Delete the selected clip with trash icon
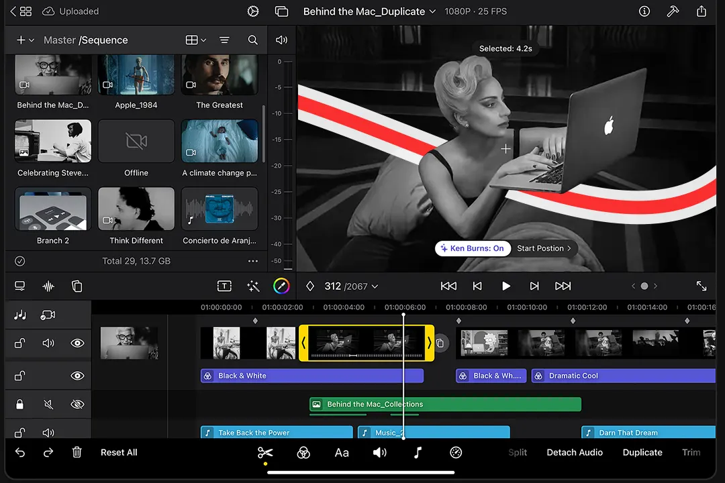The width and height of the screenshot is (725, 483). click(77, 452)
